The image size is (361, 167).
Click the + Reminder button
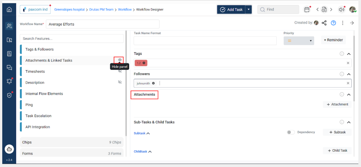coord(333,40)
